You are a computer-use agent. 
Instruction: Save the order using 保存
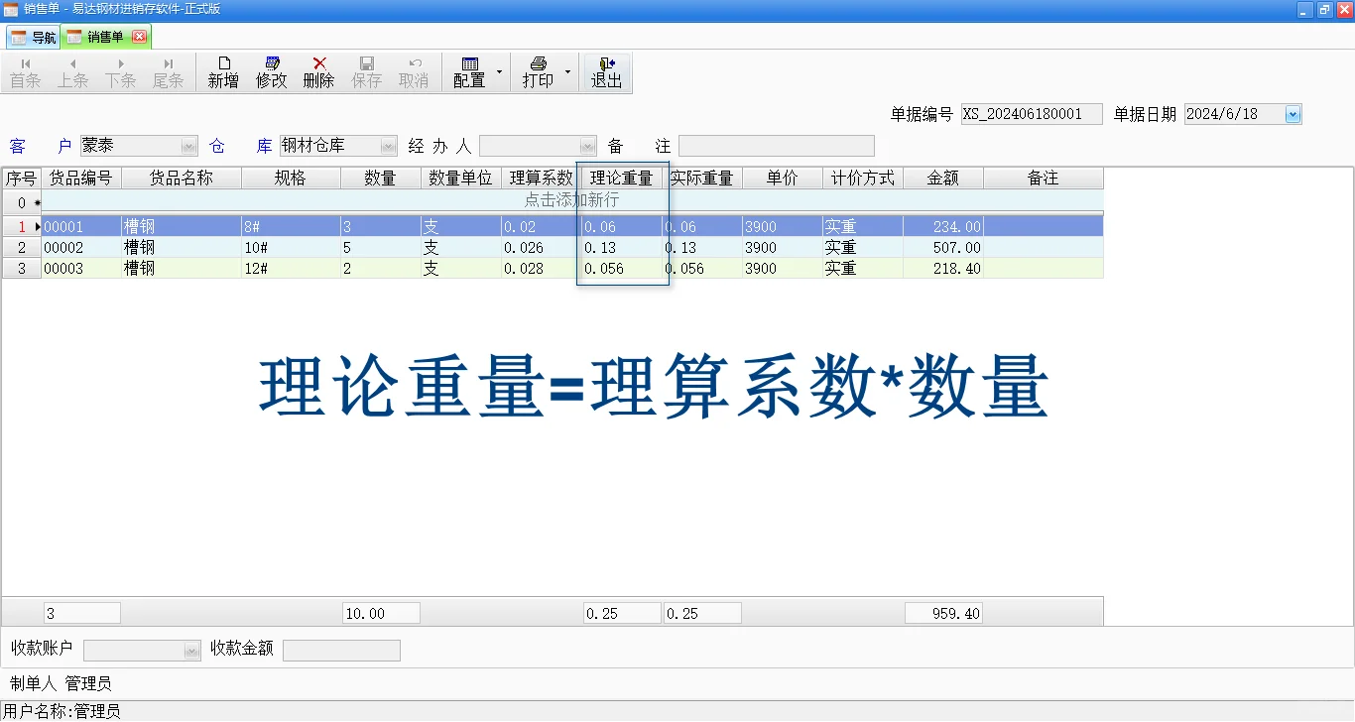tap(366, 73)
